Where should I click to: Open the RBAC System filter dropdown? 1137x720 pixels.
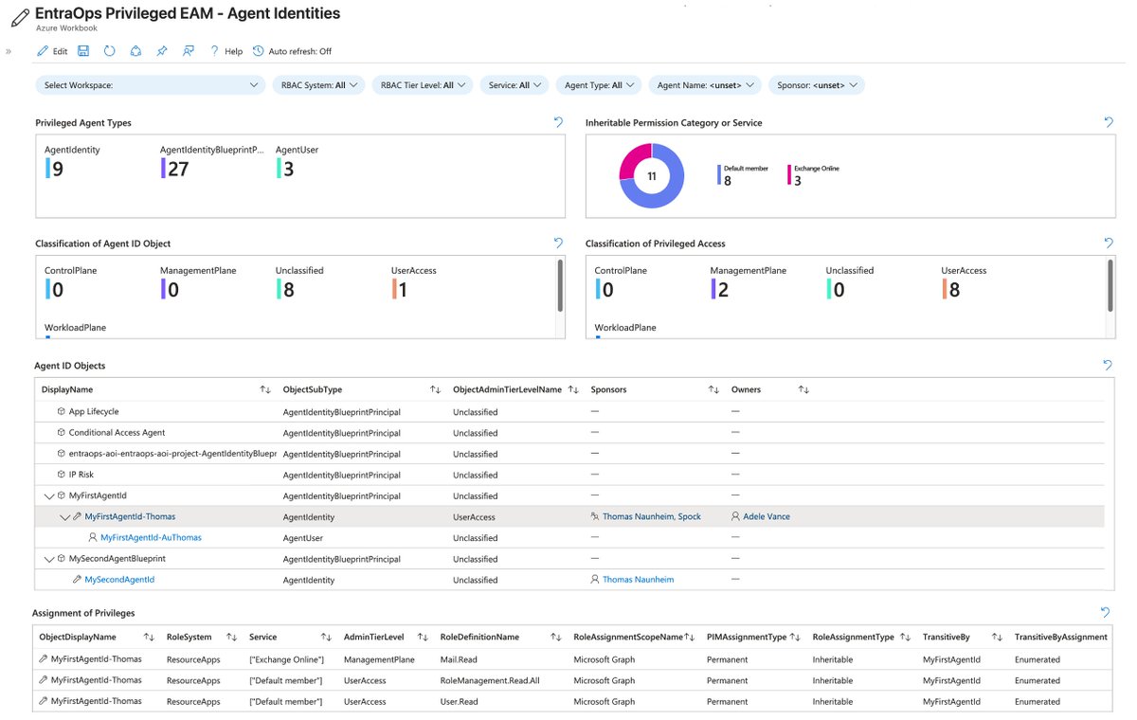[319, 85]
